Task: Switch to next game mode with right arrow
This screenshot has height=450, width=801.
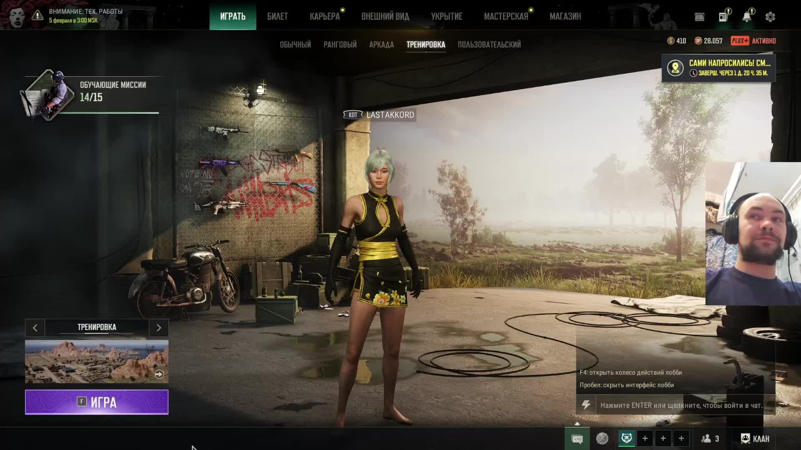Action: 159,328
